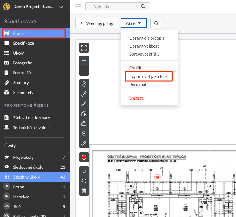Screen dimensions: 236x217
Task: Click the trash delete tool
Action: [x=84, y=191]
